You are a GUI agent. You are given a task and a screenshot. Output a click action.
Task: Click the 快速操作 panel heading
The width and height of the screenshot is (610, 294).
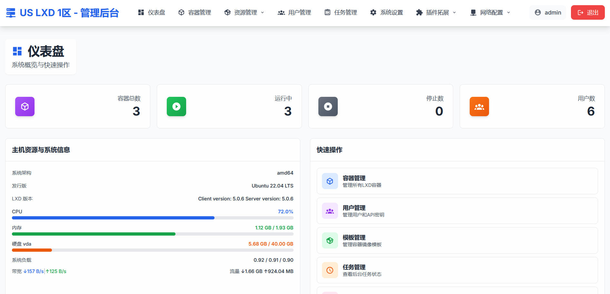330,150
